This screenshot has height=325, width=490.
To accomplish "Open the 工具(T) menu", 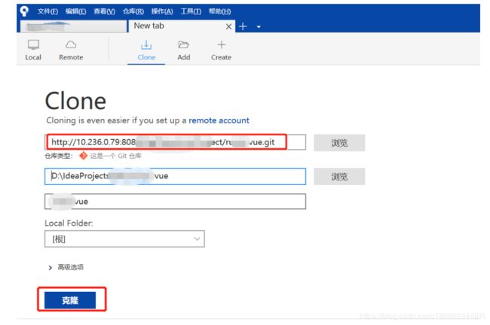I will tap(191, 11).
